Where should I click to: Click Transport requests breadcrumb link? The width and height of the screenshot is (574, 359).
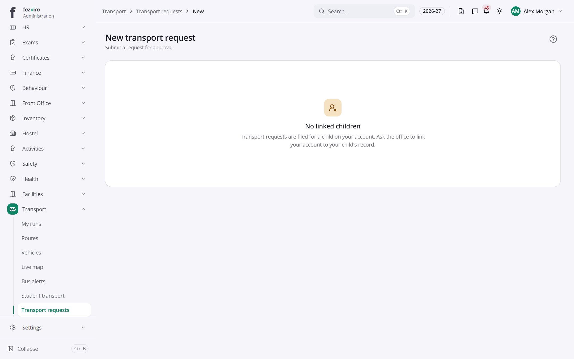click(x=159, y=11)
